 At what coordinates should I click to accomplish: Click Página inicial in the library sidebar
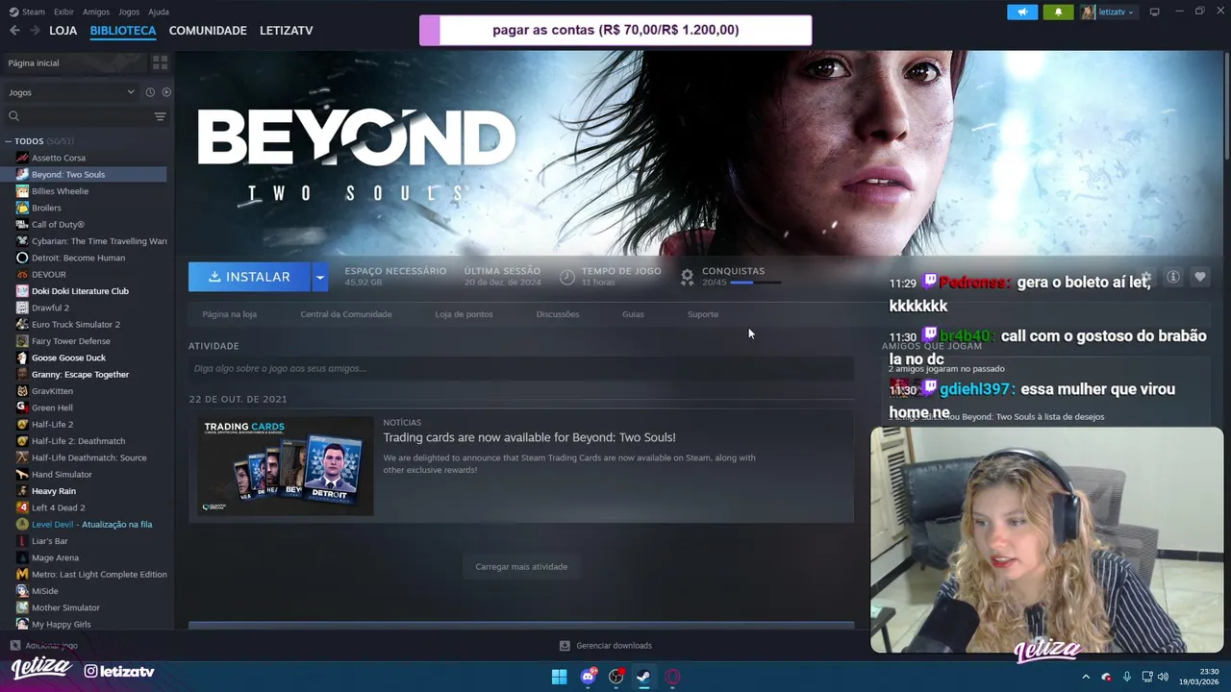(x=75, y=62)
